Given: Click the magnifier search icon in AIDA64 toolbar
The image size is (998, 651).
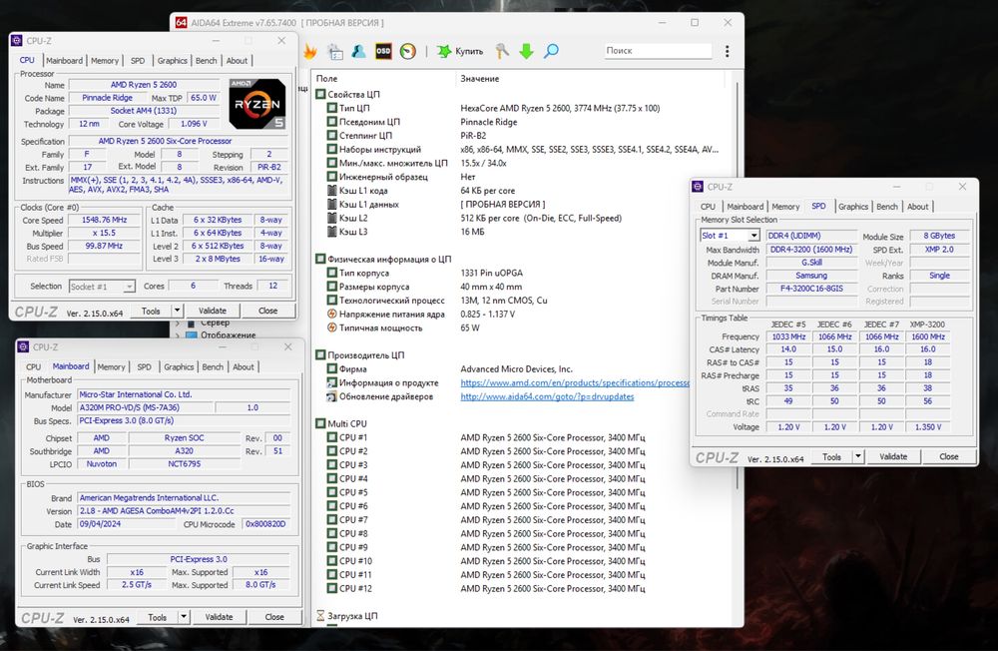Looking at the screenshot, I should 551,51.
